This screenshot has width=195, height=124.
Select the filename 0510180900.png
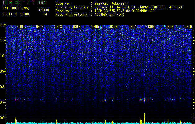[x=16, y=8]
